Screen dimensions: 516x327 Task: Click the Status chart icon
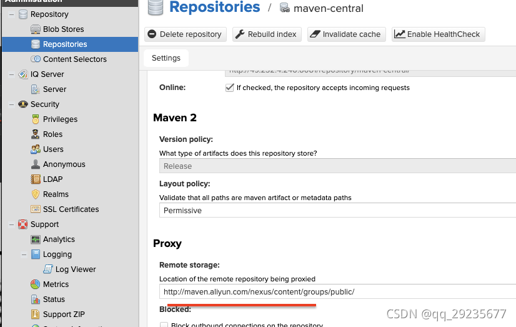click(36, 299)
